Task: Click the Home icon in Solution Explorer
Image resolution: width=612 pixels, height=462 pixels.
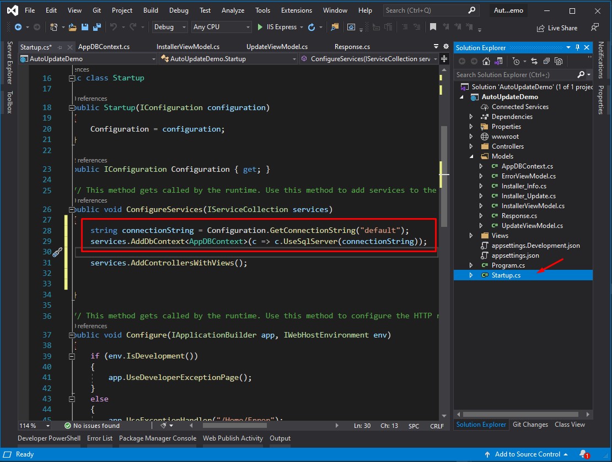Action: (486, 62)
